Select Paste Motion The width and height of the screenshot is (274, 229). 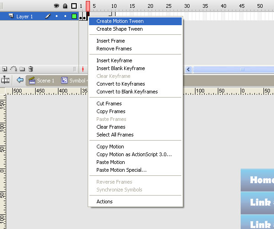point(136,162)
